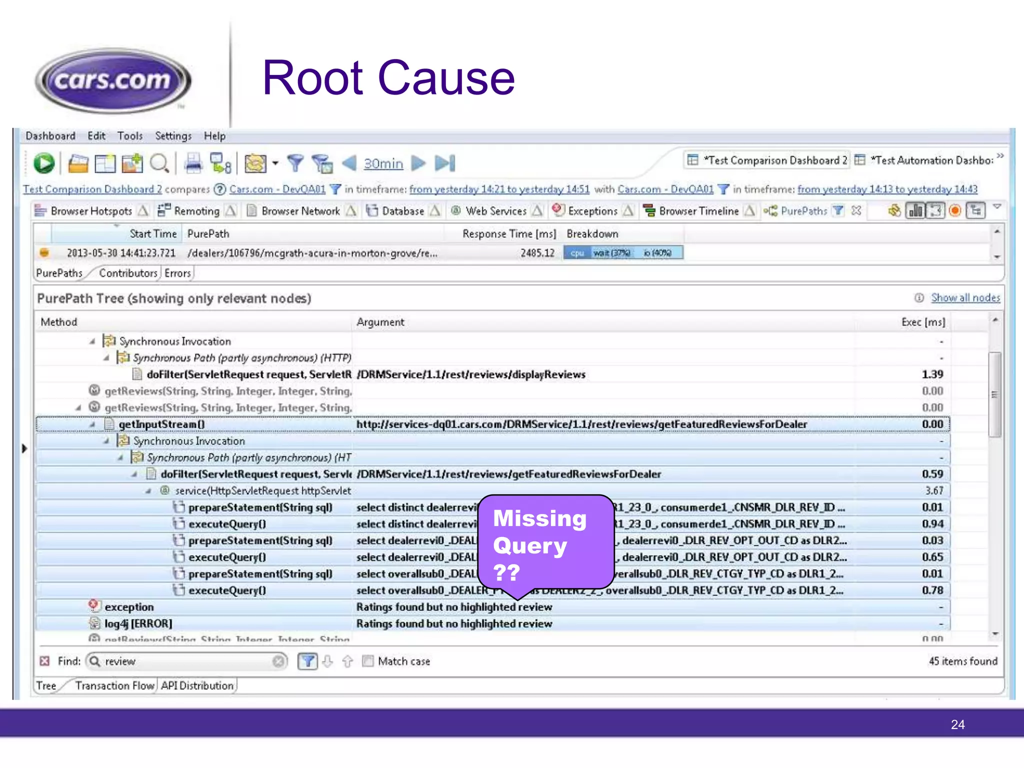The height and width of the screenshot is (768, 1024).
Task: Close the Find bar
Action: coord(44,661)
